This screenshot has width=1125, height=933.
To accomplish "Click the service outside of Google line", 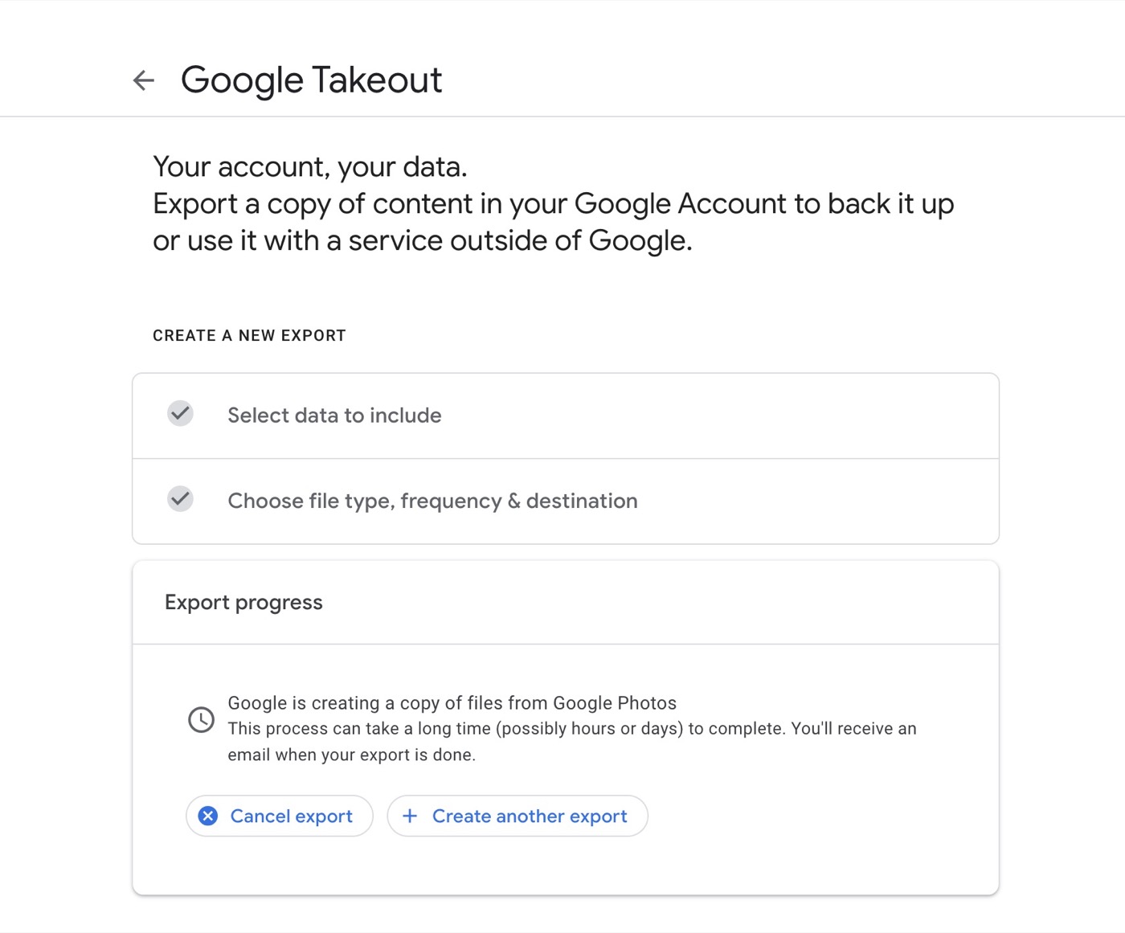I will click(x=423, y=241).
